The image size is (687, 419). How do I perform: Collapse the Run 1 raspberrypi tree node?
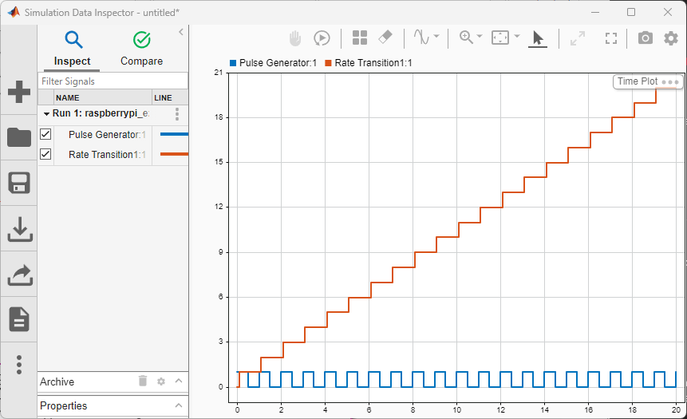click(x=47, y=114)
